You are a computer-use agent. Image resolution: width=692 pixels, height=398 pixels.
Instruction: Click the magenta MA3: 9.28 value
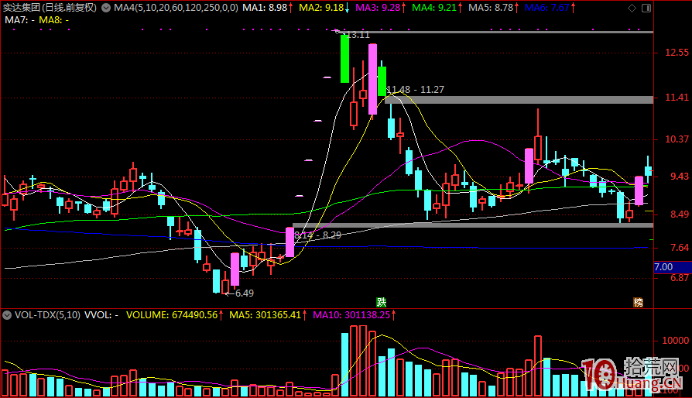(x=378, y=8)
